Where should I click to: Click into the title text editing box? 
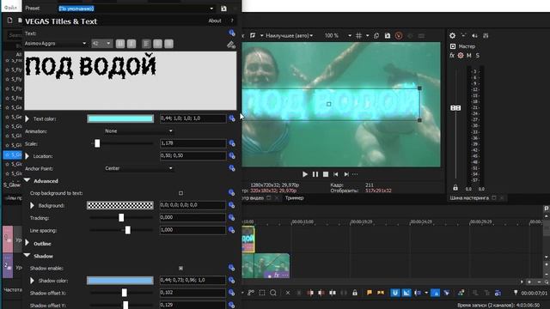point(130,81)
